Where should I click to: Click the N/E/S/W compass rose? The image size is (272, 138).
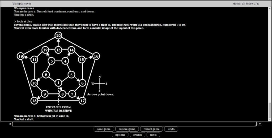[100, 84]
